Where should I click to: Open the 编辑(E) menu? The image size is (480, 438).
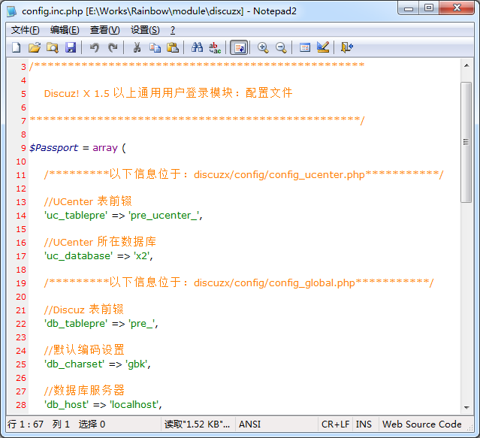click(x=64, y=30)
